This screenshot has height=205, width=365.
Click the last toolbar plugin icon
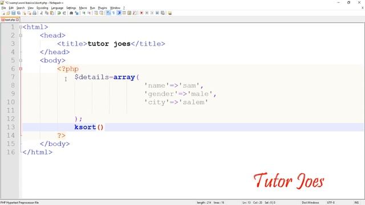click(x=170, y=13)
